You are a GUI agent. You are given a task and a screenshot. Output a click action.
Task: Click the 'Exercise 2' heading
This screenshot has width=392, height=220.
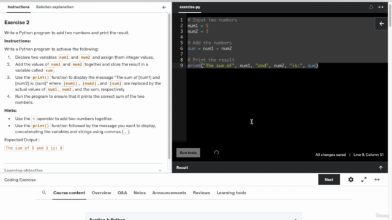(x=17, y=23)
